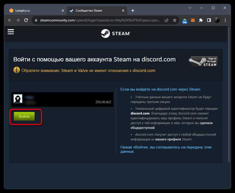Switch to the Lumpics.ru tab
This screenshot has width=235, height=193.
36,11
